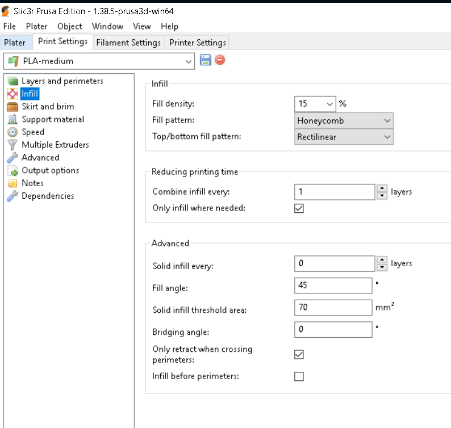This screenshot has width=451, height=428.
Task: Switch to the Plater tab
Action: click(x=15, y=43)
